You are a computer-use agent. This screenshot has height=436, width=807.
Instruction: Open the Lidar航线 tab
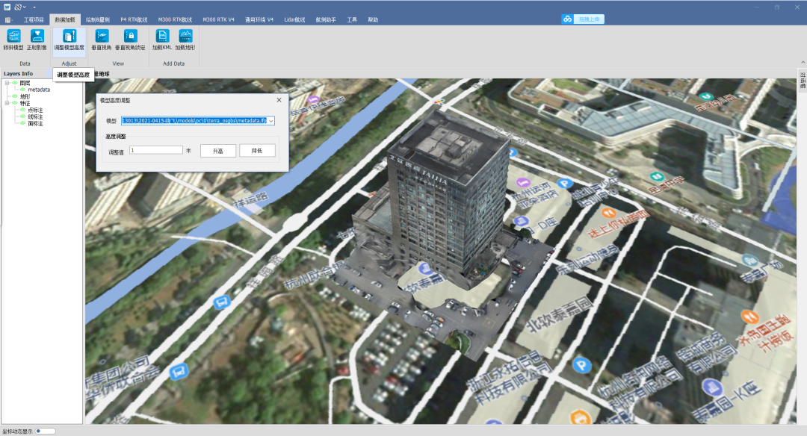[294, 20]
